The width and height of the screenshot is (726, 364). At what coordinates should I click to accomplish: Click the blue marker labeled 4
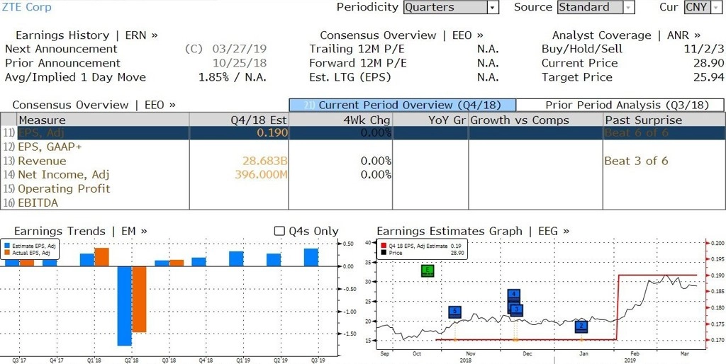coord(513,295)
